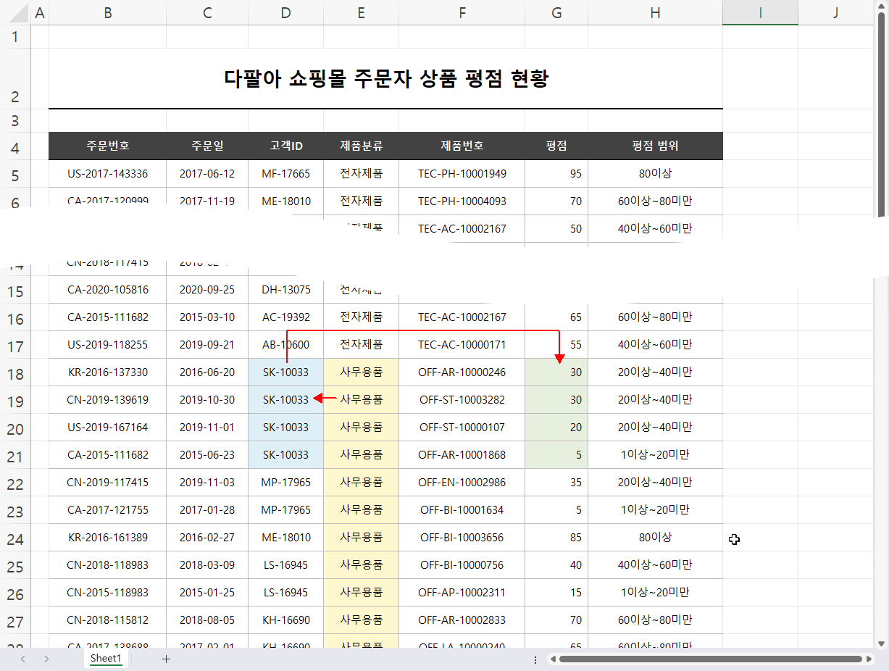Select the score cell '95'
The height and width of the screenshot is (671, 889).
556,174
